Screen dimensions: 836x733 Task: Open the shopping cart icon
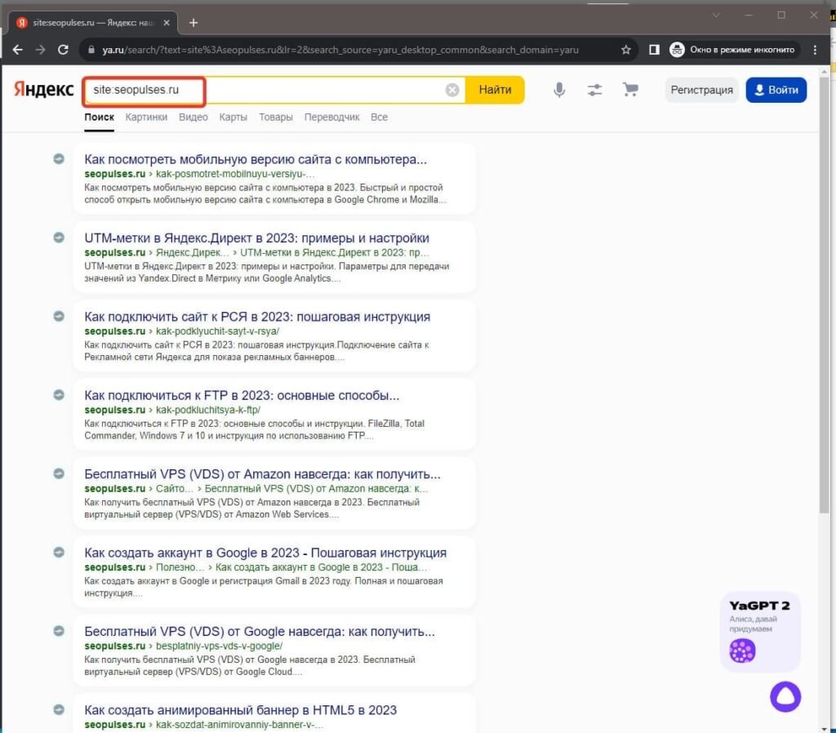630,90
